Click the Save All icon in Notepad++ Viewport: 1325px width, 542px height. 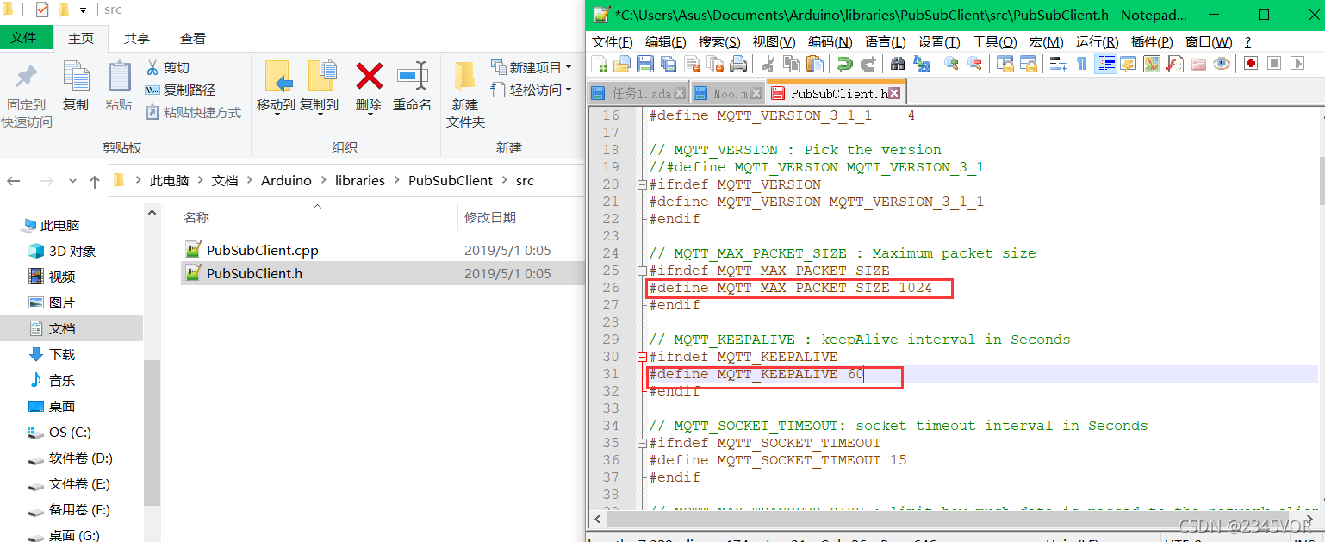coord(669,64)
